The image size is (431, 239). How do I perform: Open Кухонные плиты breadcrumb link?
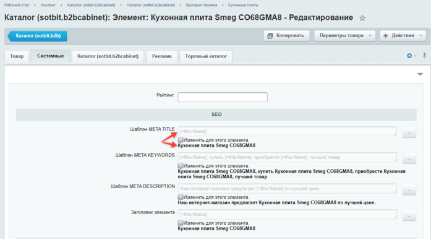[243, 5]
